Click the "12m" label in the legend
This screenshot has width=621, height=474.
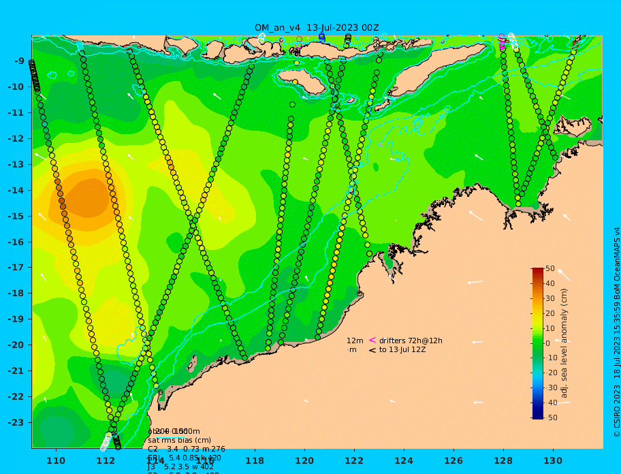355,341
